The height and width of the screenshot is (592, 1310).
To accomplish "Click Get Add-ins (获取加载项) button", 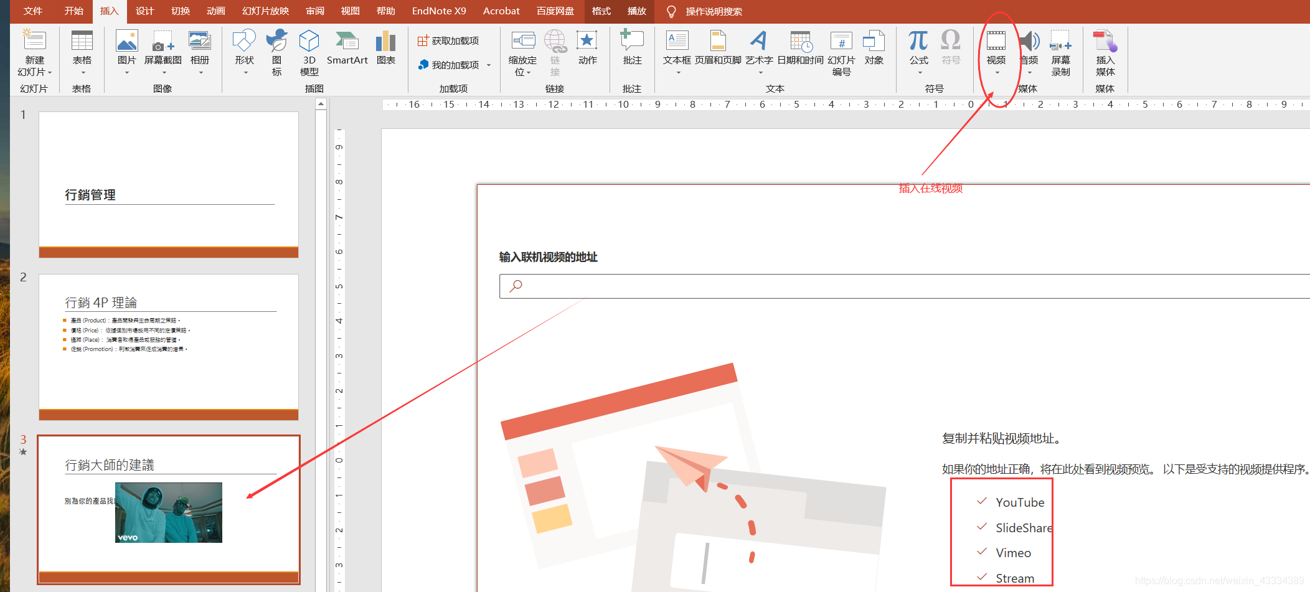I will pyautogui.click(x=448, y=40).
